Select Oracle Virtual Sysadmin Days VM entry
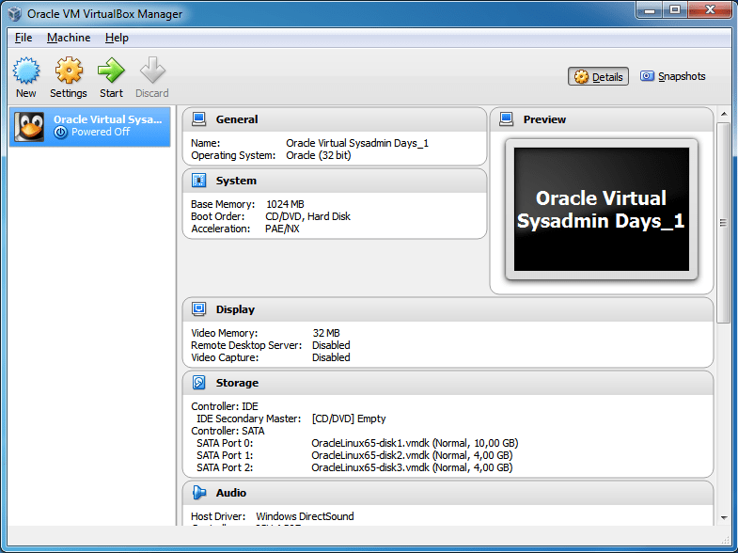This screenshot has width=738, height=553. click(90, 127)
